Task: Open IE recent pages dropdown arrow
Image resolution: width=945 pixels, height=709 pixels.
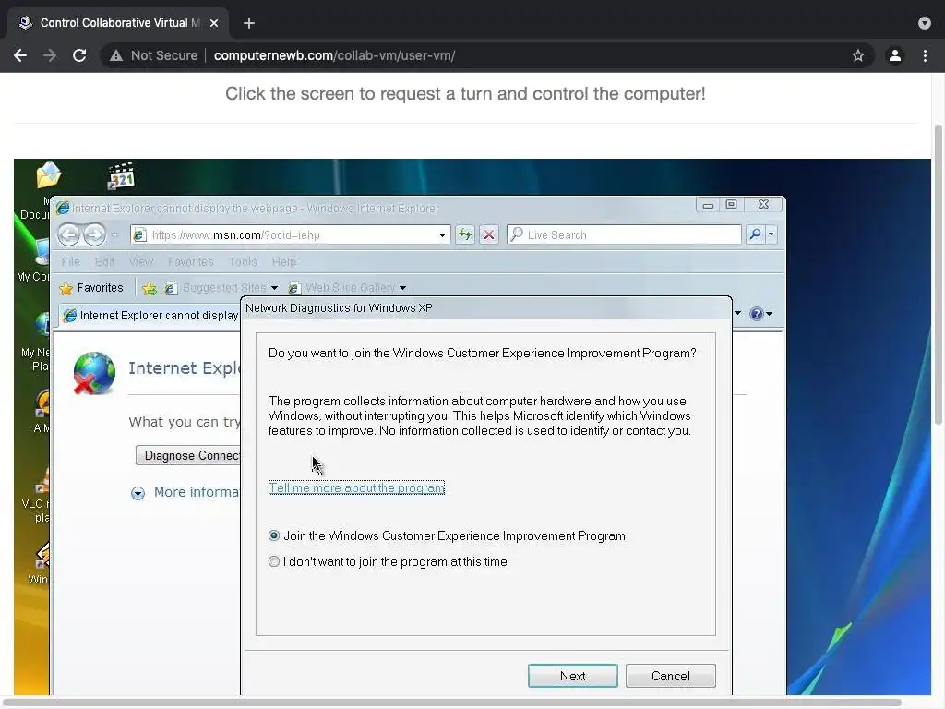Action: coord(114,234)
